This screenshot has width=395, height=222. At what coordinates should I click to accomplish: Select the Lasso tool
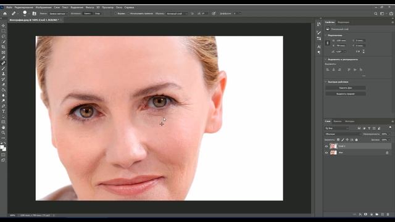pos(3,36)
